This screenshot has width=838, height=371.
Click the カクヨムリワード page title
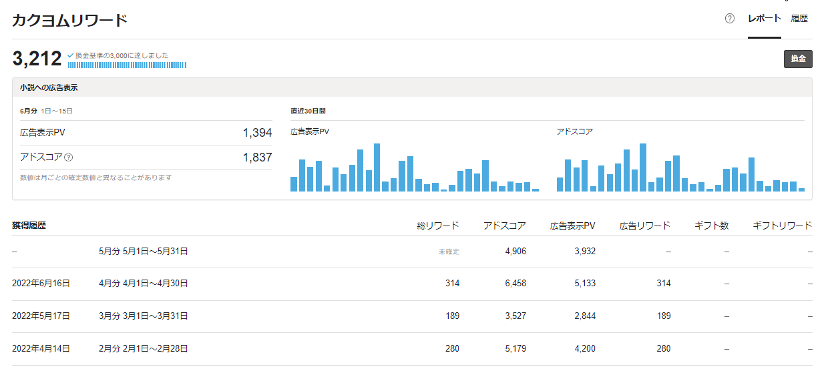pyautogui.click(x=69, y=20)
